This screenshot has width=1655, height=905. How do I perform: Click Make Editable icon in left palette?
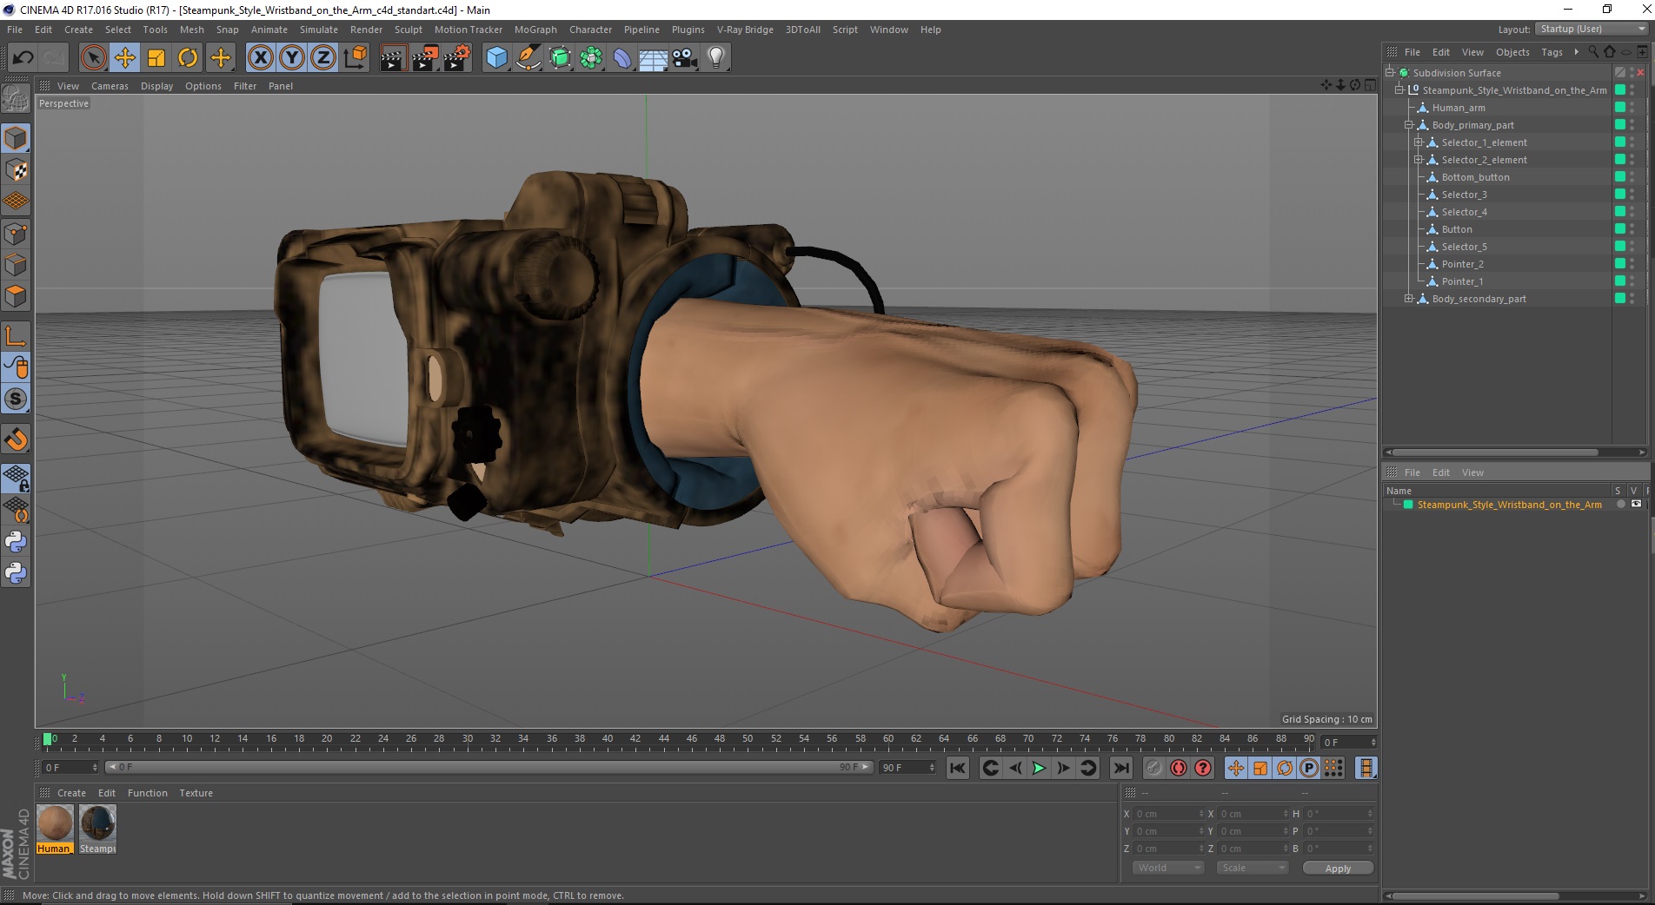(x=16, y=99)
